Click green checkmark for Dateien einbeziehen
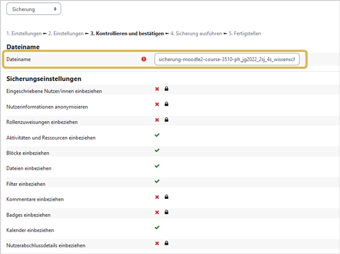This screenshot has height=254, width=340. [157, 166]
